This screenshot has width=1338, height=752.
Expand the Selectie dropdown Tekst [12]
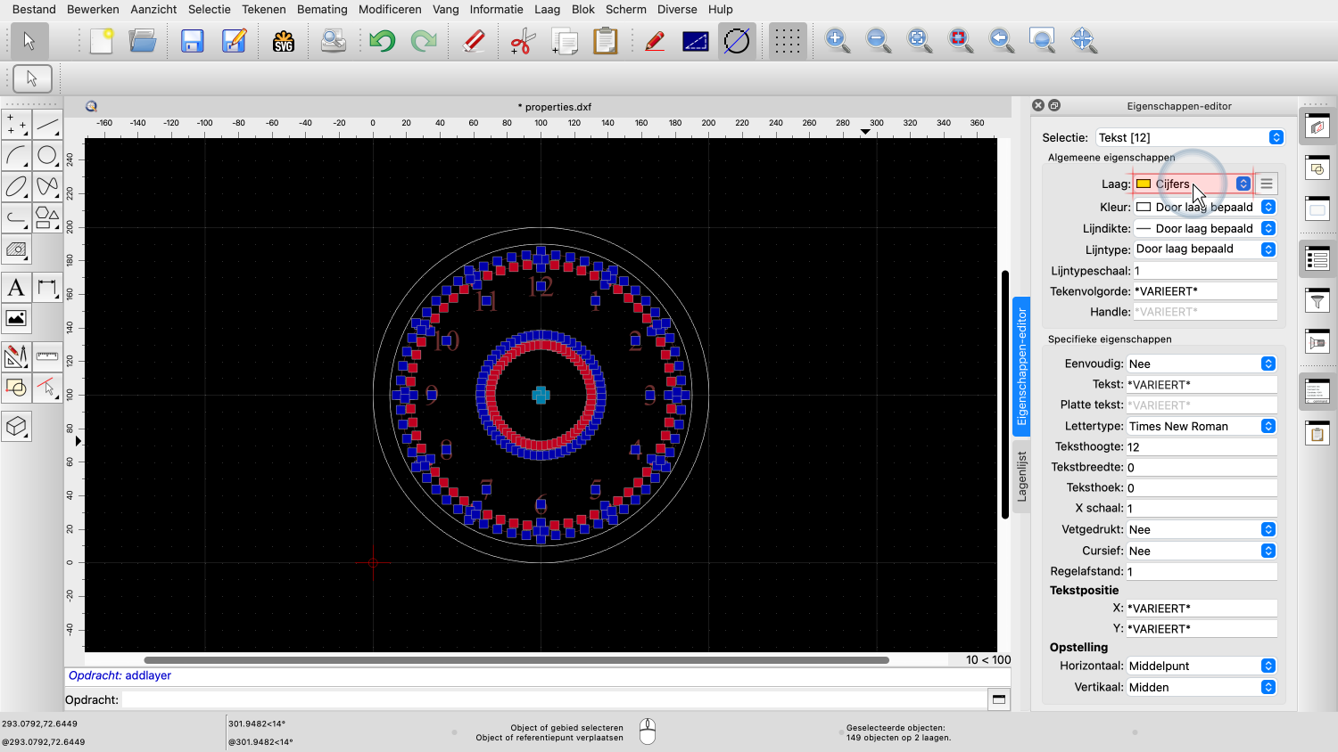tap(1190, 137)
